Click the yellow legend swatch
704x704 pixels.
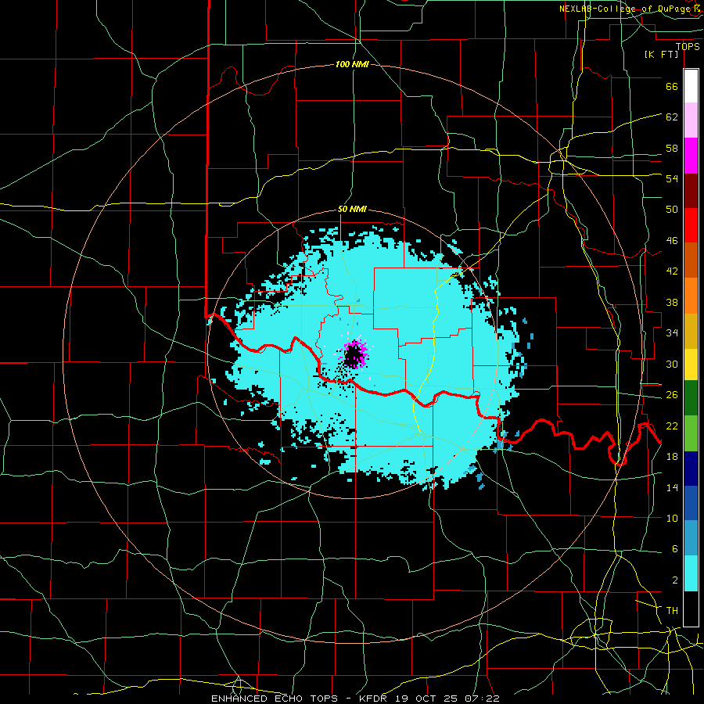[x=691, y=364]
